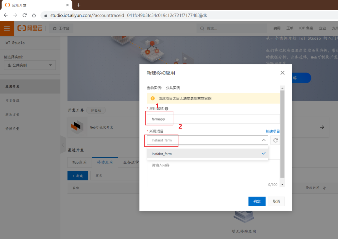Open ICP 备案 in top bar
This screenshot has height=239, width=338.
(306, 28)
